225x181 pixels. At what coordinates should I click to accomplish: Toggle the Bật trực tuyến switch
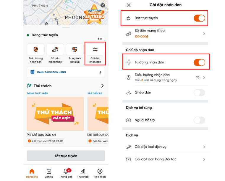pyautogui.click(x=199, y=18)
